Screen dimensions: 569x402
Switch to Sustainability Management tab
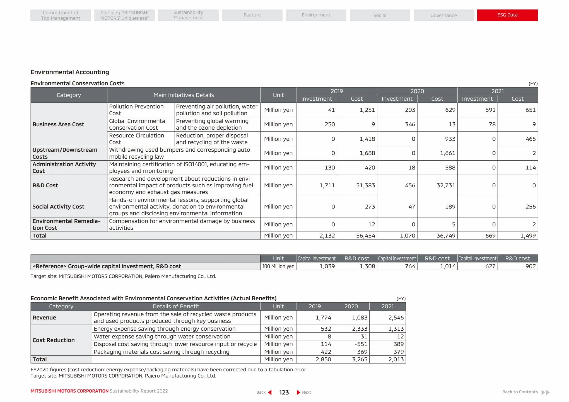tap(188, 15)
